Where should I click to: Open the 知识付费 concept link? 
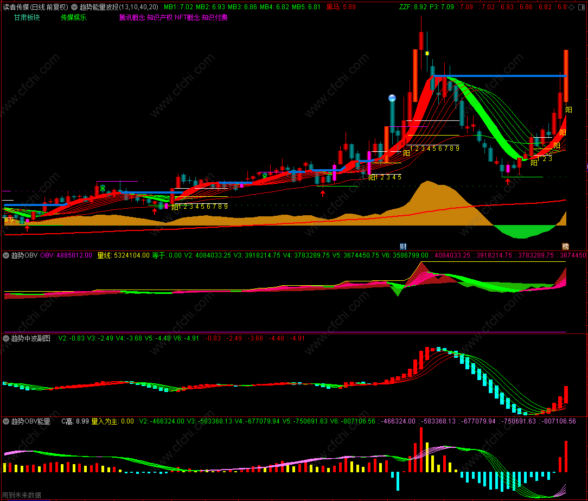point(214,17)
